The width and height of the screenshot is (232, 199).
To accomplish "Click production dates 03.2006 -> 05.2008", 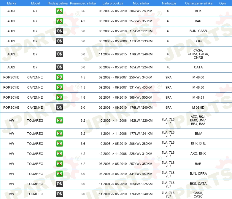I will (x=113, y=41).
